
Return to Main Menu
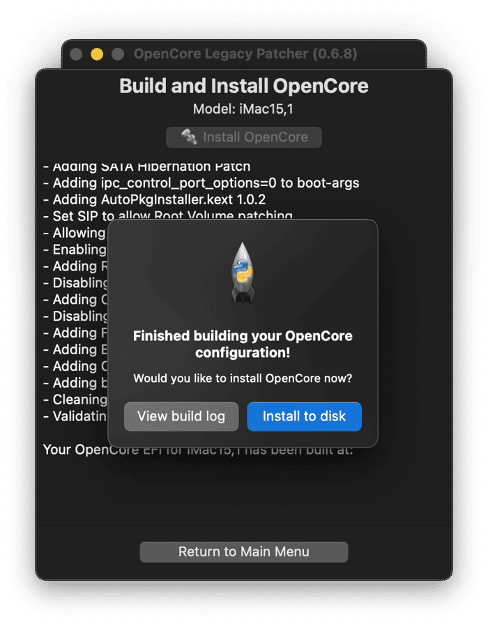pos(243,551)
